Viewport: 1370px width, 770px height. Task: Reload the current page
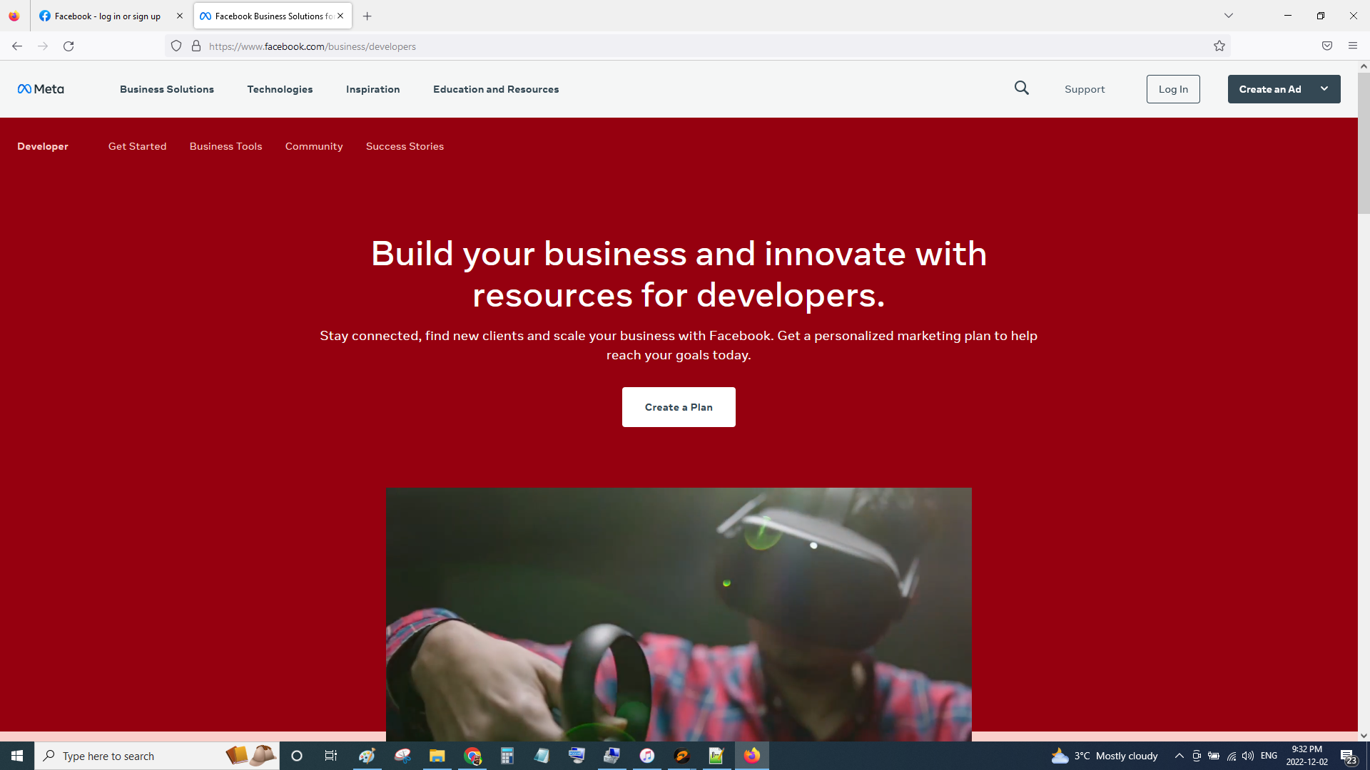pos(68,46)
